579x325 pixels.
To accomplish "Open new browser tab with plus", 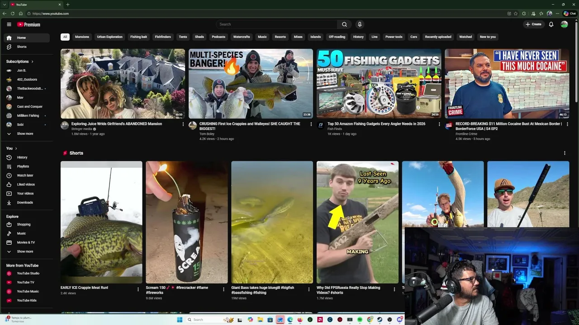I will click(68, 5).
